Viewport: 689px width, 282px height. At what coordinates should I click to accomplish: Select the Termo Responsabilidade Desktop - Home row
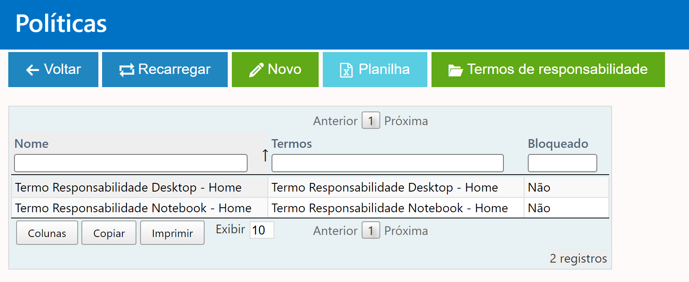pos(129,187)
